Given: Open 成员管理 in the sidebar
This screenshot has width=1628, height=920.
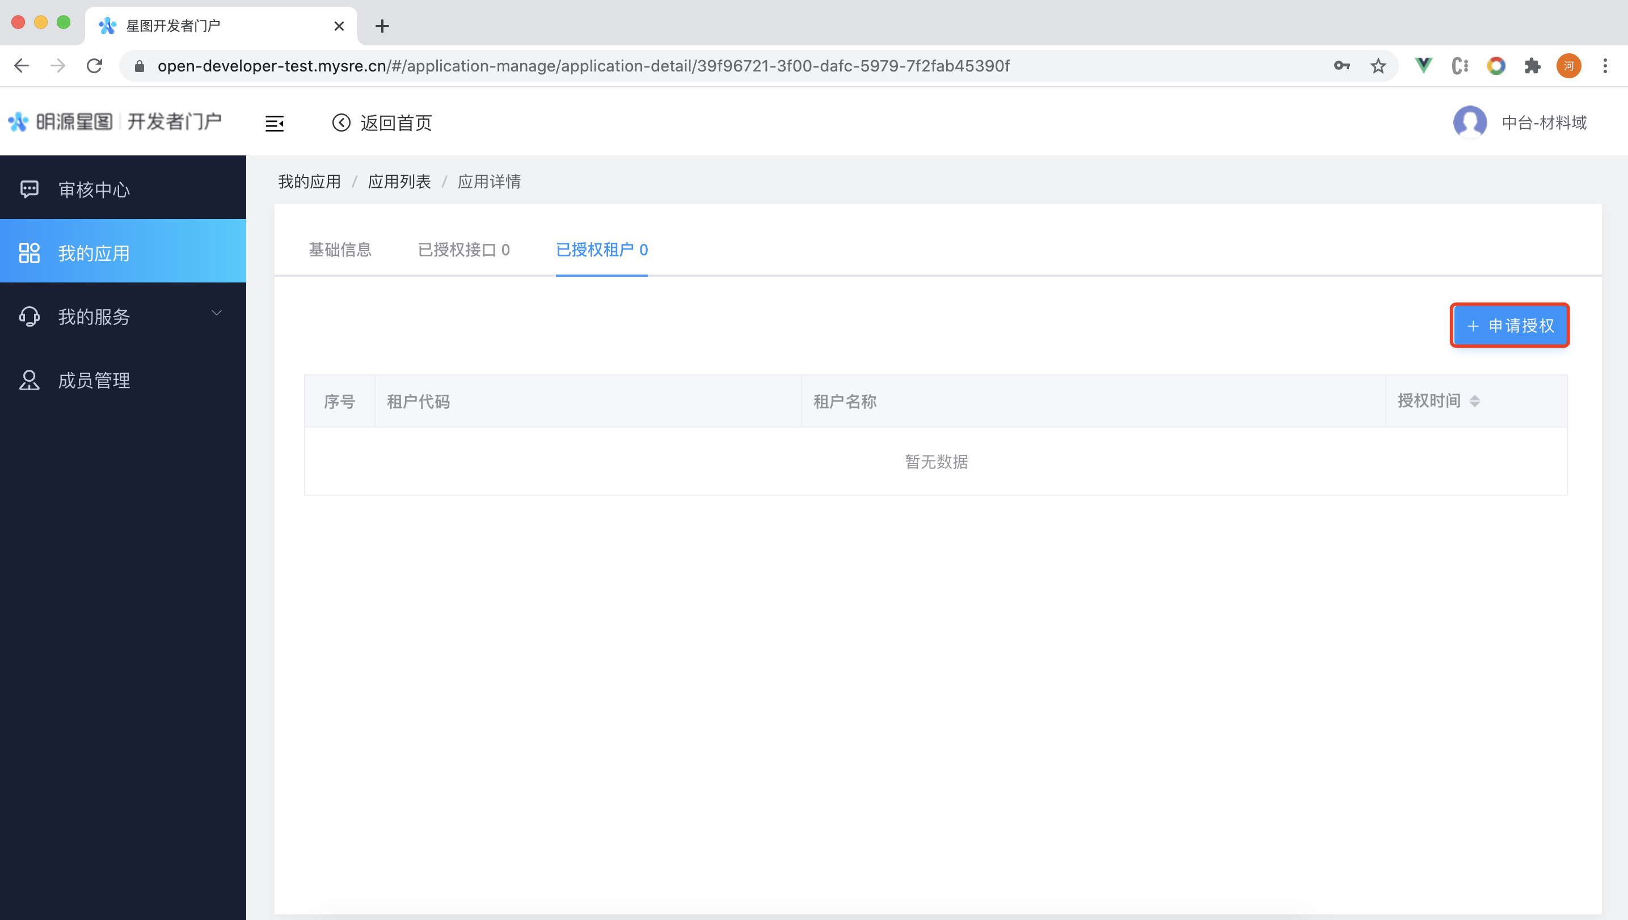Looking at the screenshot, I should click(x=94, y=380).
